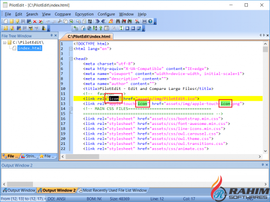Click the binoculars icon with green marker

(130, 22)
